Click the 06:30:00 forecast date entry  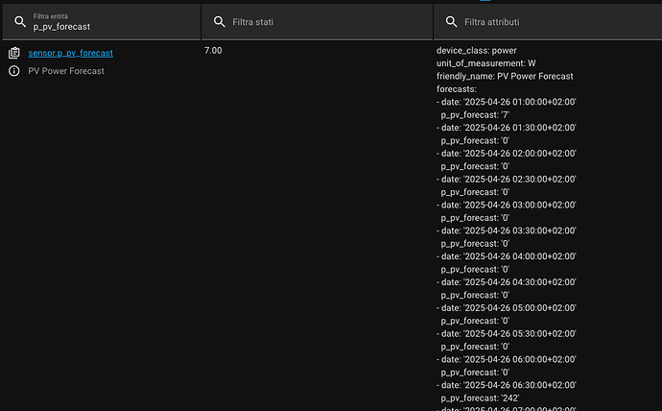click(x=510, y=384)
